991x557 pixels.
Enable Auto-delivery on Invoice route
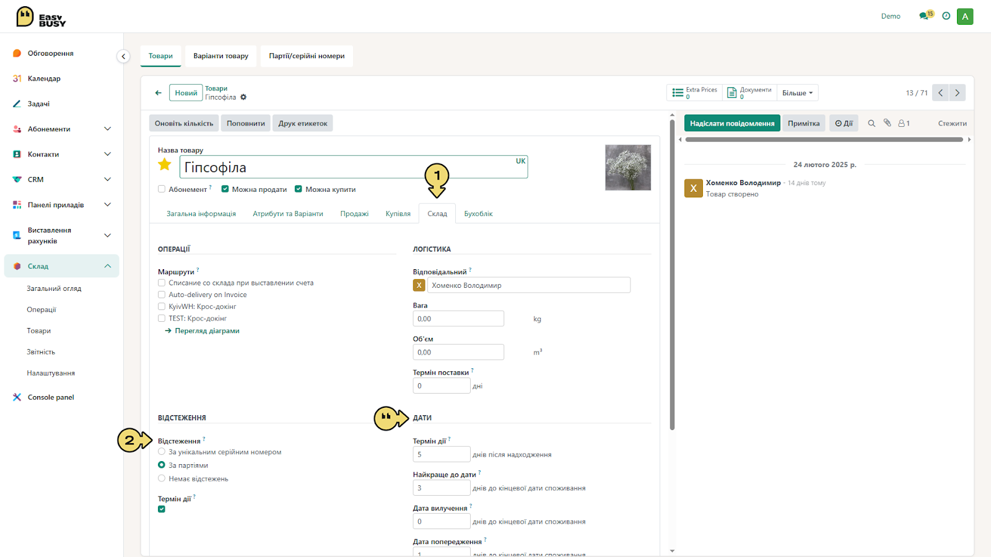(x=162, y=295)
